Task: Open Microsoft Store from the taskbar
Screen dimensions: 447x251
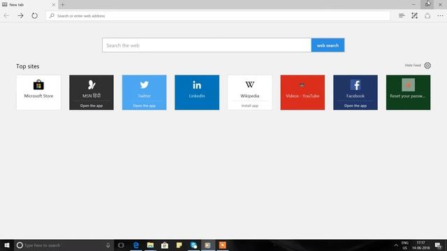Action: click(165, 245)
